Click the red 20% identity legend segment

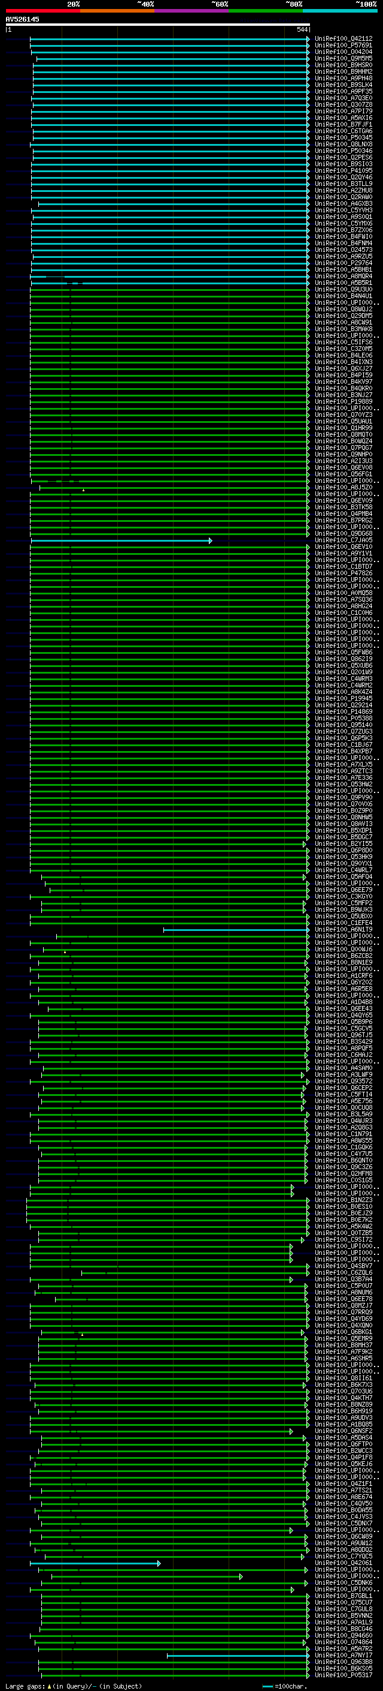(42, 11)
